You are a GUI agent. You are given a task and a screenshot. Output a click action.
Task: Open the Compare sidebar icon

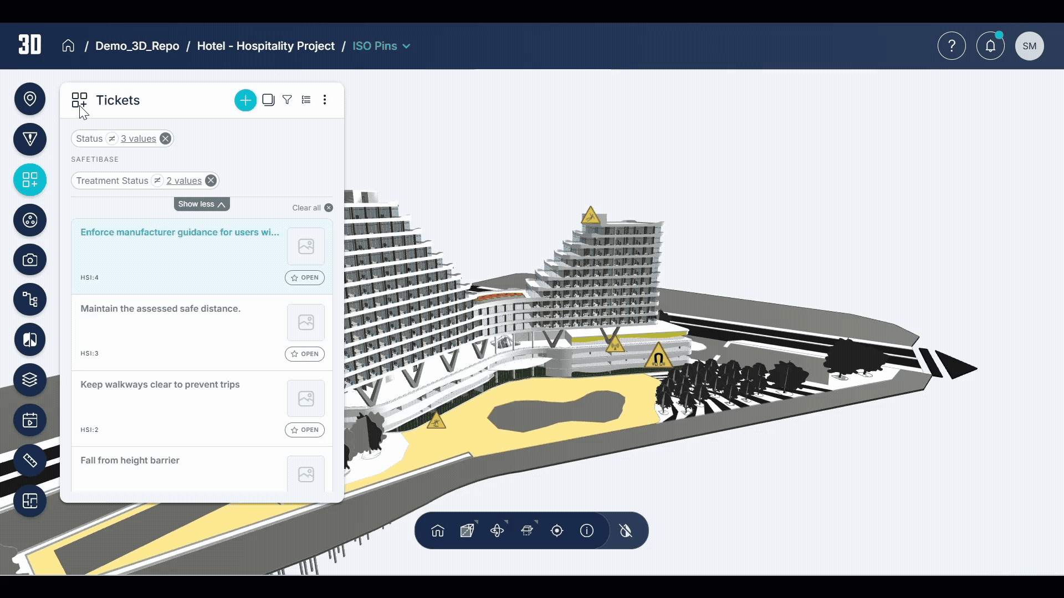(x=30, y=339)
